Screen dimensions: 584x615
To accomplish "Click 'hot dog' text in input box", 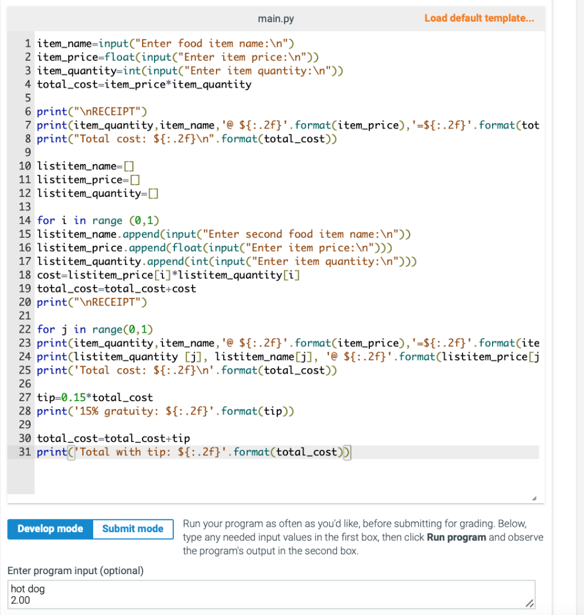I will (x=28, y=589).
